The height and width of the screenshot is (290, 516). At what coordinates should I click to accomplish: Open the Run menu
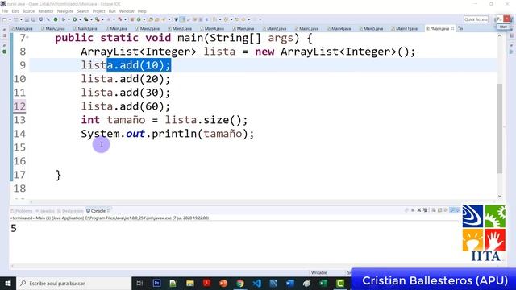[112, 11]
